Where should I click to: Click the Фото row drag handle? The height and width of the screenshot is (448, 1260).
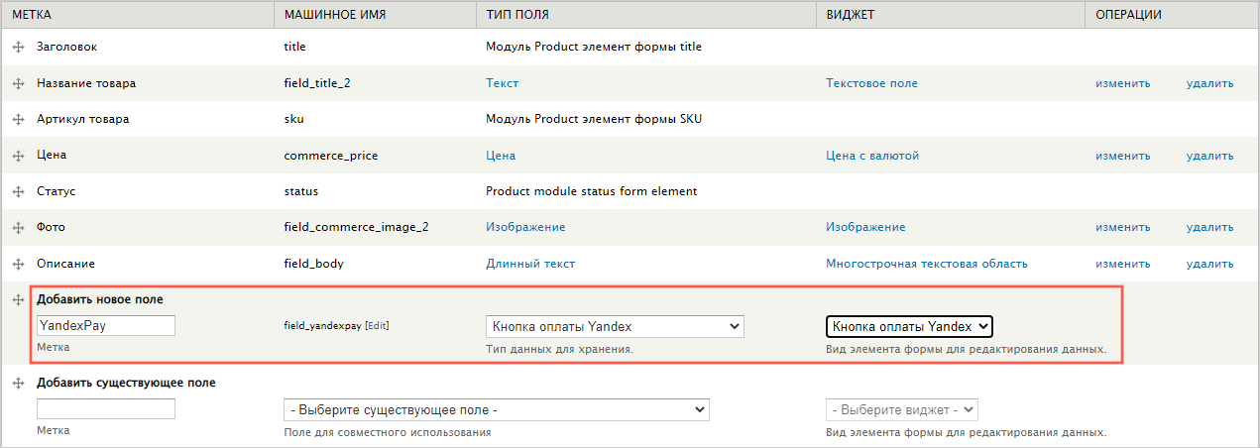point(18,228)
